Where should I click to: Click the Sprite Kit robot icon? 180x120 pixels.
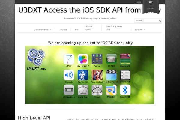pyautogui.click(x=83, y=75)
